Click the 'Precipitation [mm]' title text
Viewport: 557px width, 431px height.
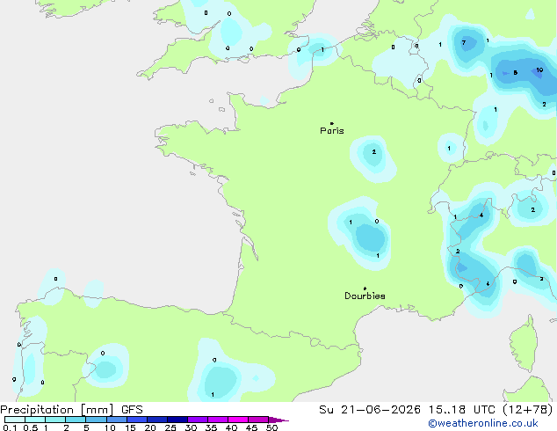click(57, 410)
